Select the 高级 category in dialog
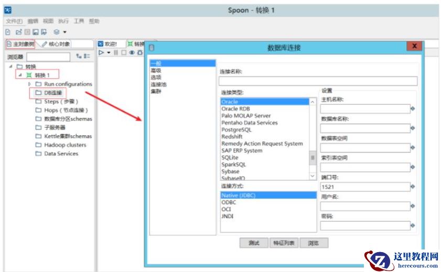 tap(156, 71)
